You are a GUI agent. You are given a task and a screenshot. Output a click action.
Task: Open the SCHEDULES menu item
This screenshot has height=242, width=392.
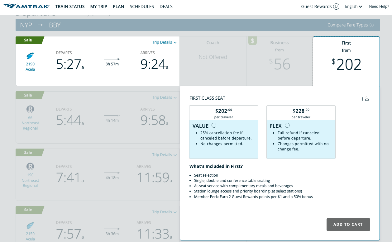tap(142, 7)
